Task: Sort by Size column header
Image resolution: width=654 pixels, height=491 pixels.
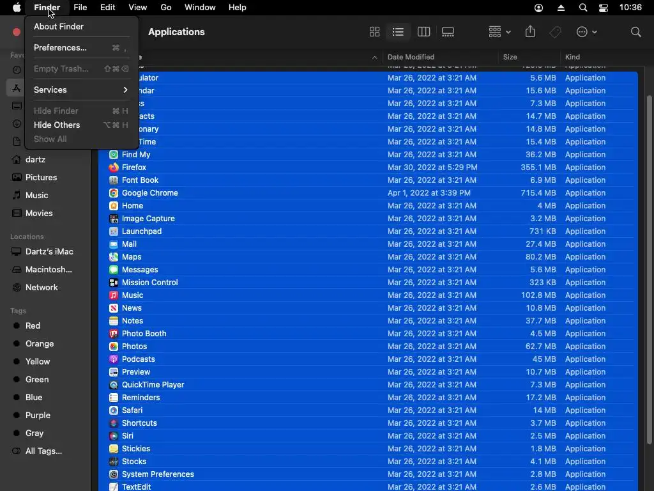Action: pyautogui.click(x=529, y=57)
